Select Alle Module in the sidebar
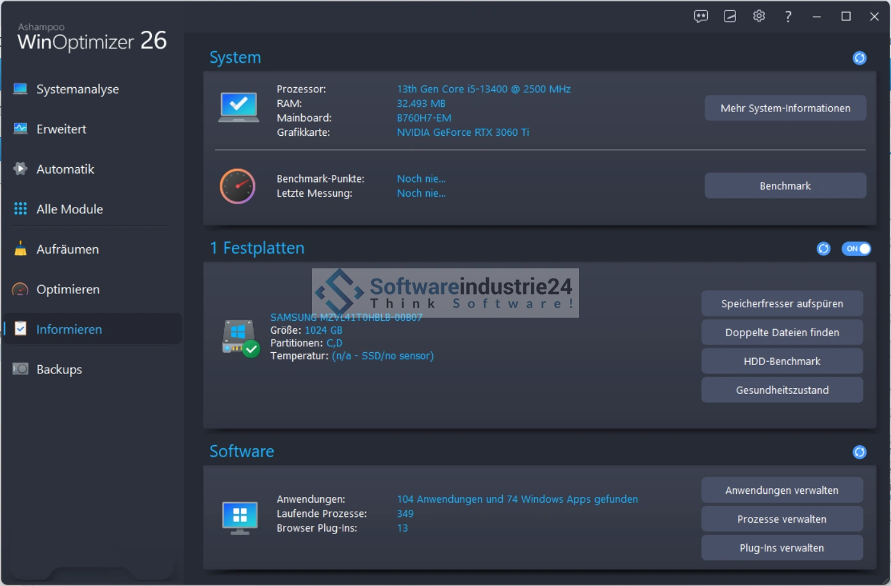Screen dimensions: 891x586 (69, 209)
